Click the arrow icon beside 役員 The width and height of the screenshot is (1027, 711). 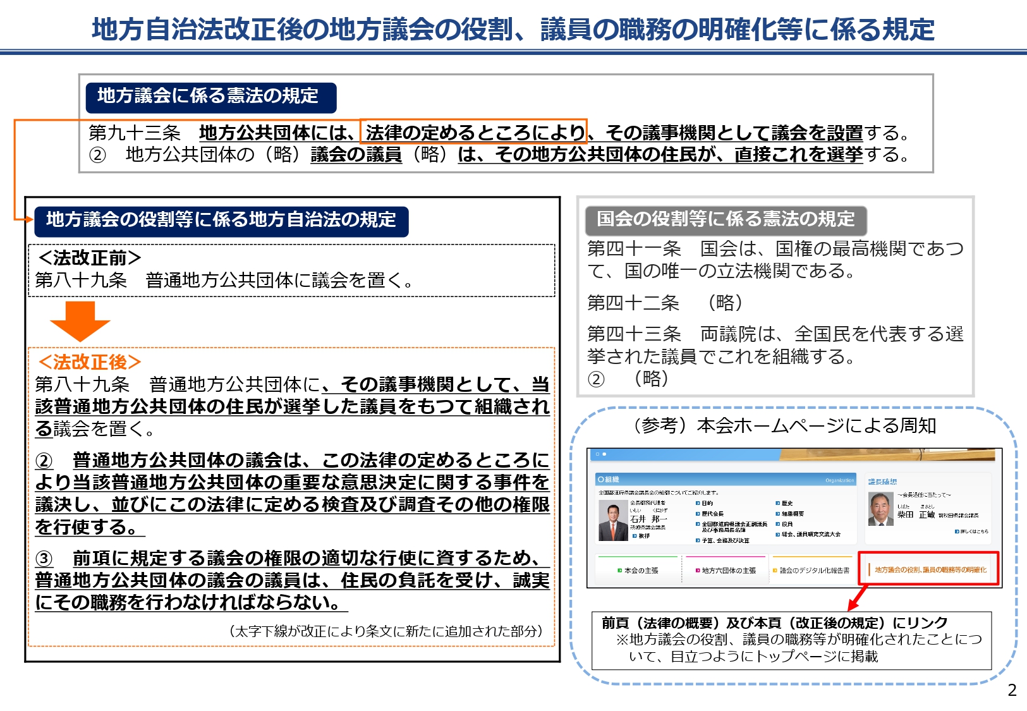(778, 524)
